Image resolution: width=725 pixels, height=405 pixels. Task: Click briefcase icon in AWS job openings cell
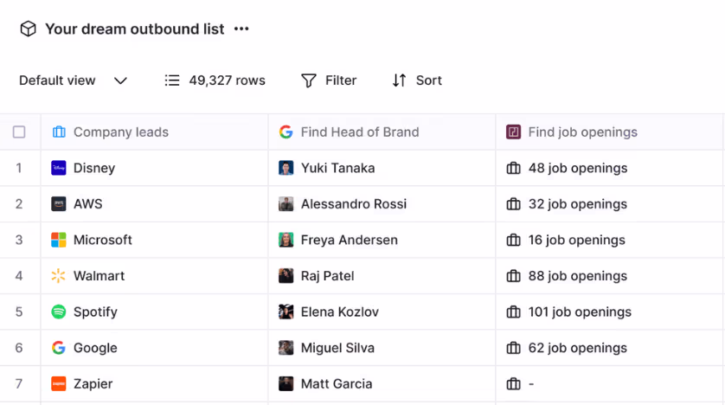513,204
